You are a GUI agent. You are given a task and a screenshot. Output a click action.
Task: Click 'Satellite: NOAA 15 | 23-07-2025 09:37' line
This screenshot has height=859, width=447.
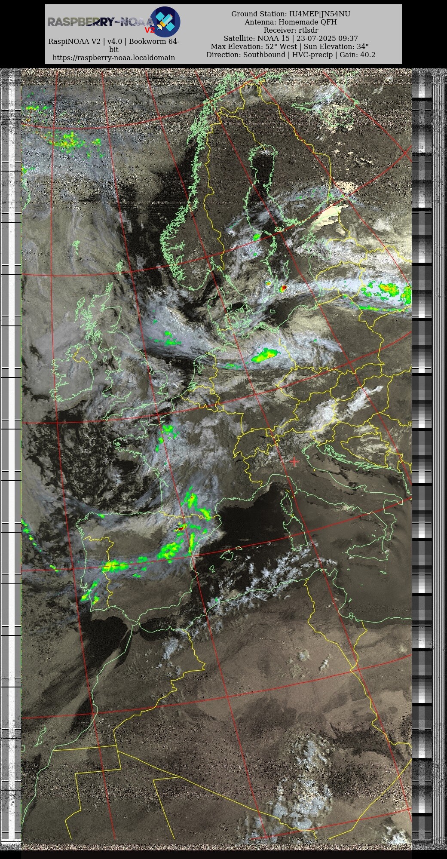pos(291,38)
